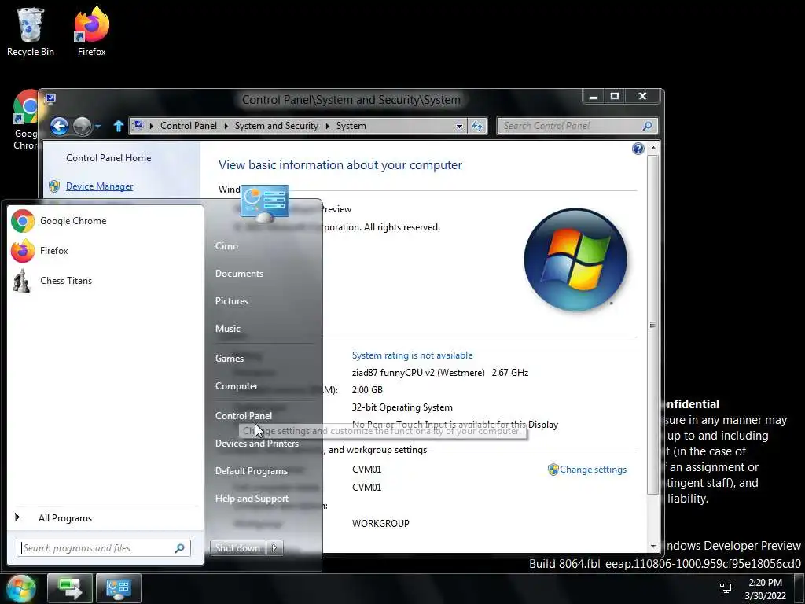Click Firefox icon in Start menu

point(23,251)
